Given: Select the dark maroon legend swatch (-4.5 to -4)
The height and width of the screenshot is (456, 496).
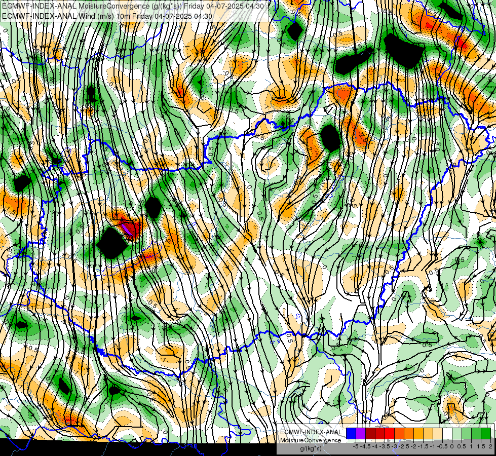Looking at the screenshot, I should click(x=370, y=434).
